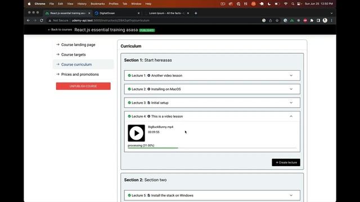The height and width of the screenshot is (202, 360).
Task: Open the View menu
Action: 70,4
